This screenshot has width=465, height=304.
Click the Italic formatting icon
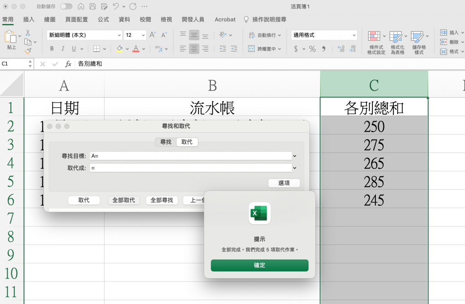point(62,49)
